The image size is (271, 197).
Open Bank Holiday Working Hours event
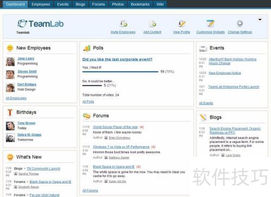click(x=233, y=61)
